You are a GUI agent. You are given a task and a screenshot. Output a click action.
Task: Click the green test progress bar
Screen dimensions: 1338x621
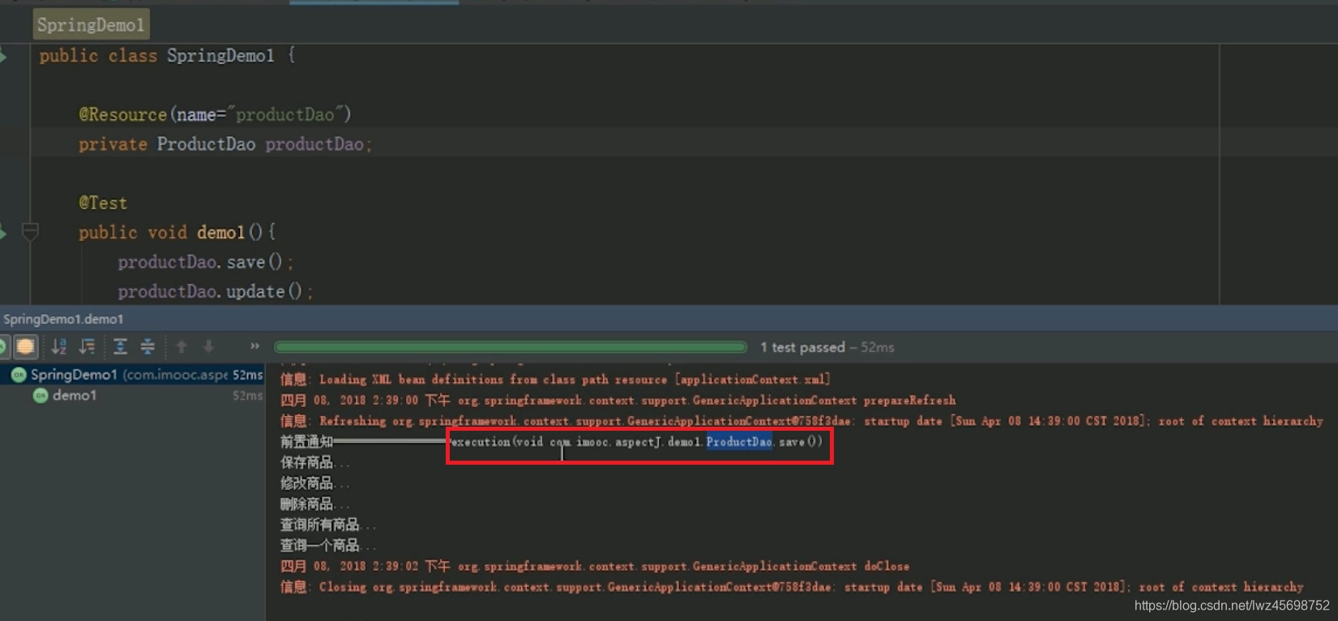[x=511, y=347]
